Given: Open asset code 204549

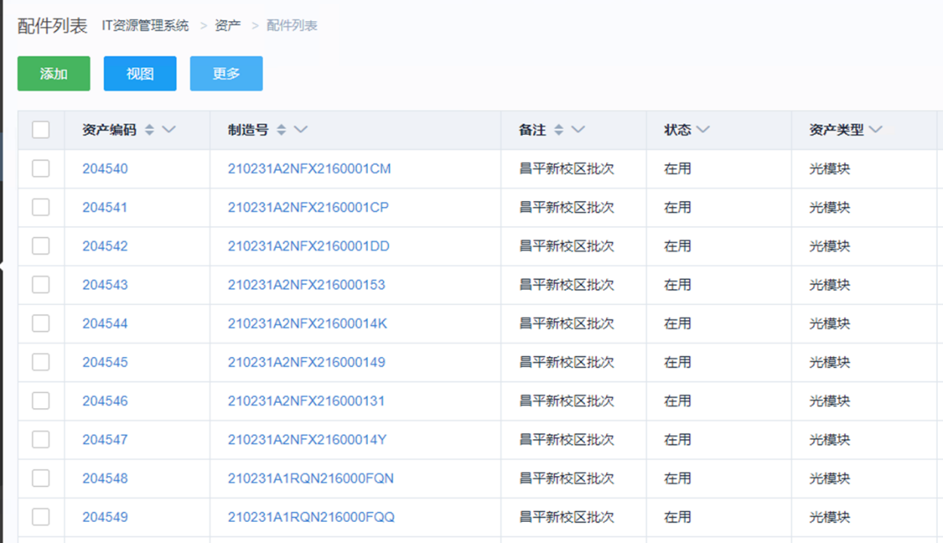Looking at the screenshot, I should [x=105, y=517].
